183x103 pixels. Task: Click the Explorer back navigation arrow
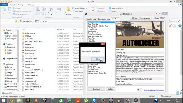coord(3,21)
